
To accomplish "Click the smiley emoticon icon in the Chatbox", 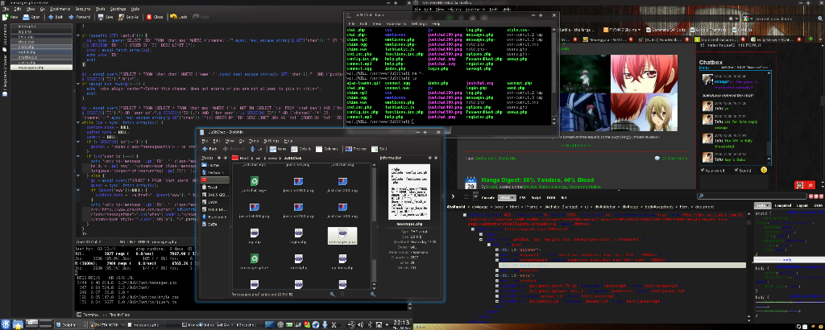I will pos(764,171).
